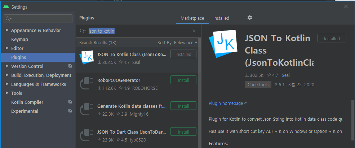355x148 pixels.
Task: Click the Code tools tag
Action: click(258, 85)
